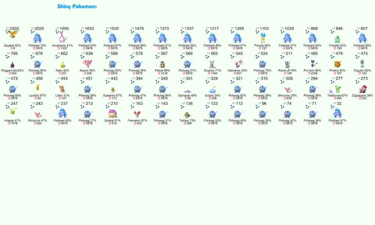Select the Zapdos sprite
The height and width of the screenshot is (225, 375).
pos(13,34)
